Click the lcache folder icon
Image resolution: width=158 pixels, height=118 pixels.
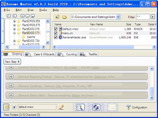[x=24, y=37]
